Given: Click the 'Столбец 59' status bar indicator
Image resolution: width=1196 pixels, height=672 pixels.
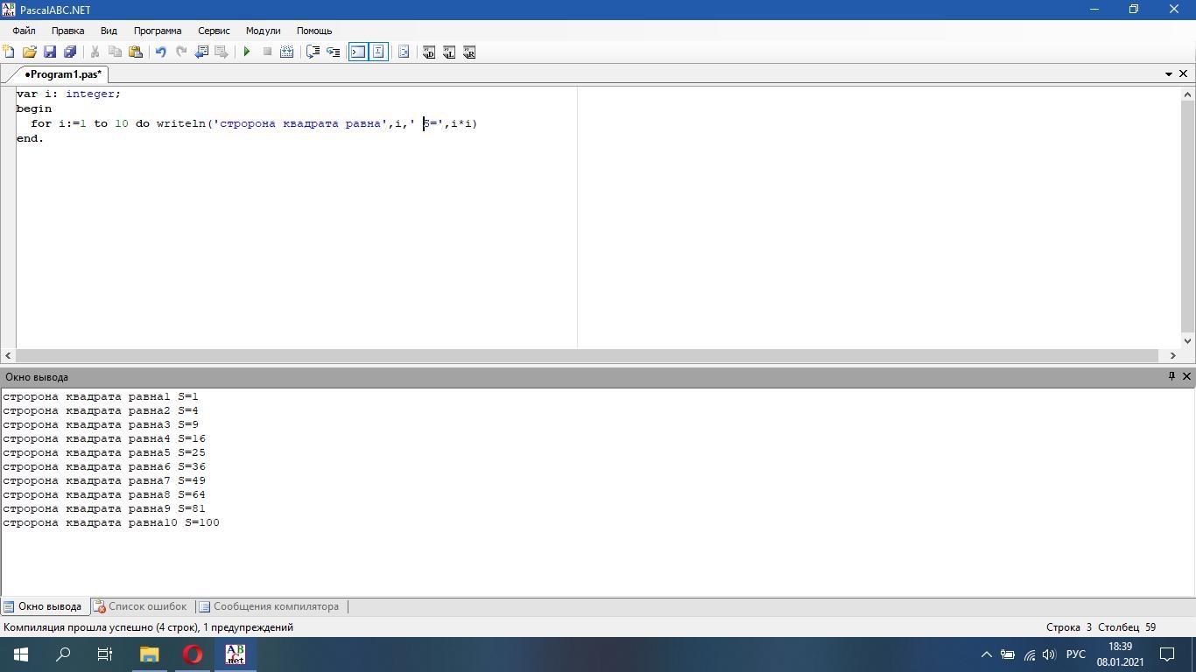Looking at the screenshot, I should (x=1127, y=627).
